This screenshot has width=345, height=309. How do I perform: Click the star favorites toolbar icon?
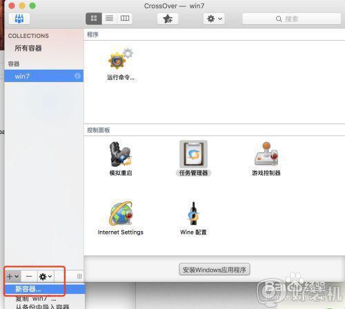[x=168, y=19]
